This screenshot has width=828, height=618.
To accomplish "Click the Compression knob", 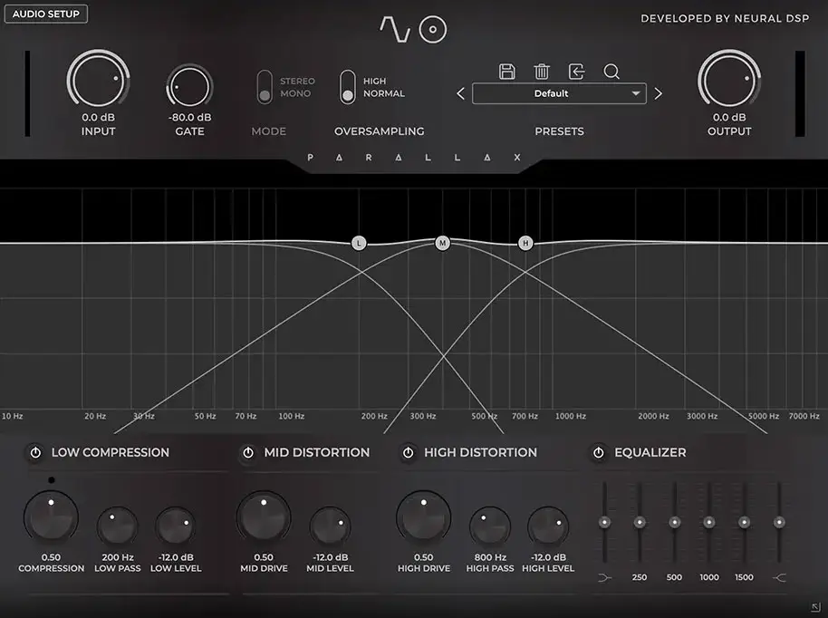I will coord(52,518).
